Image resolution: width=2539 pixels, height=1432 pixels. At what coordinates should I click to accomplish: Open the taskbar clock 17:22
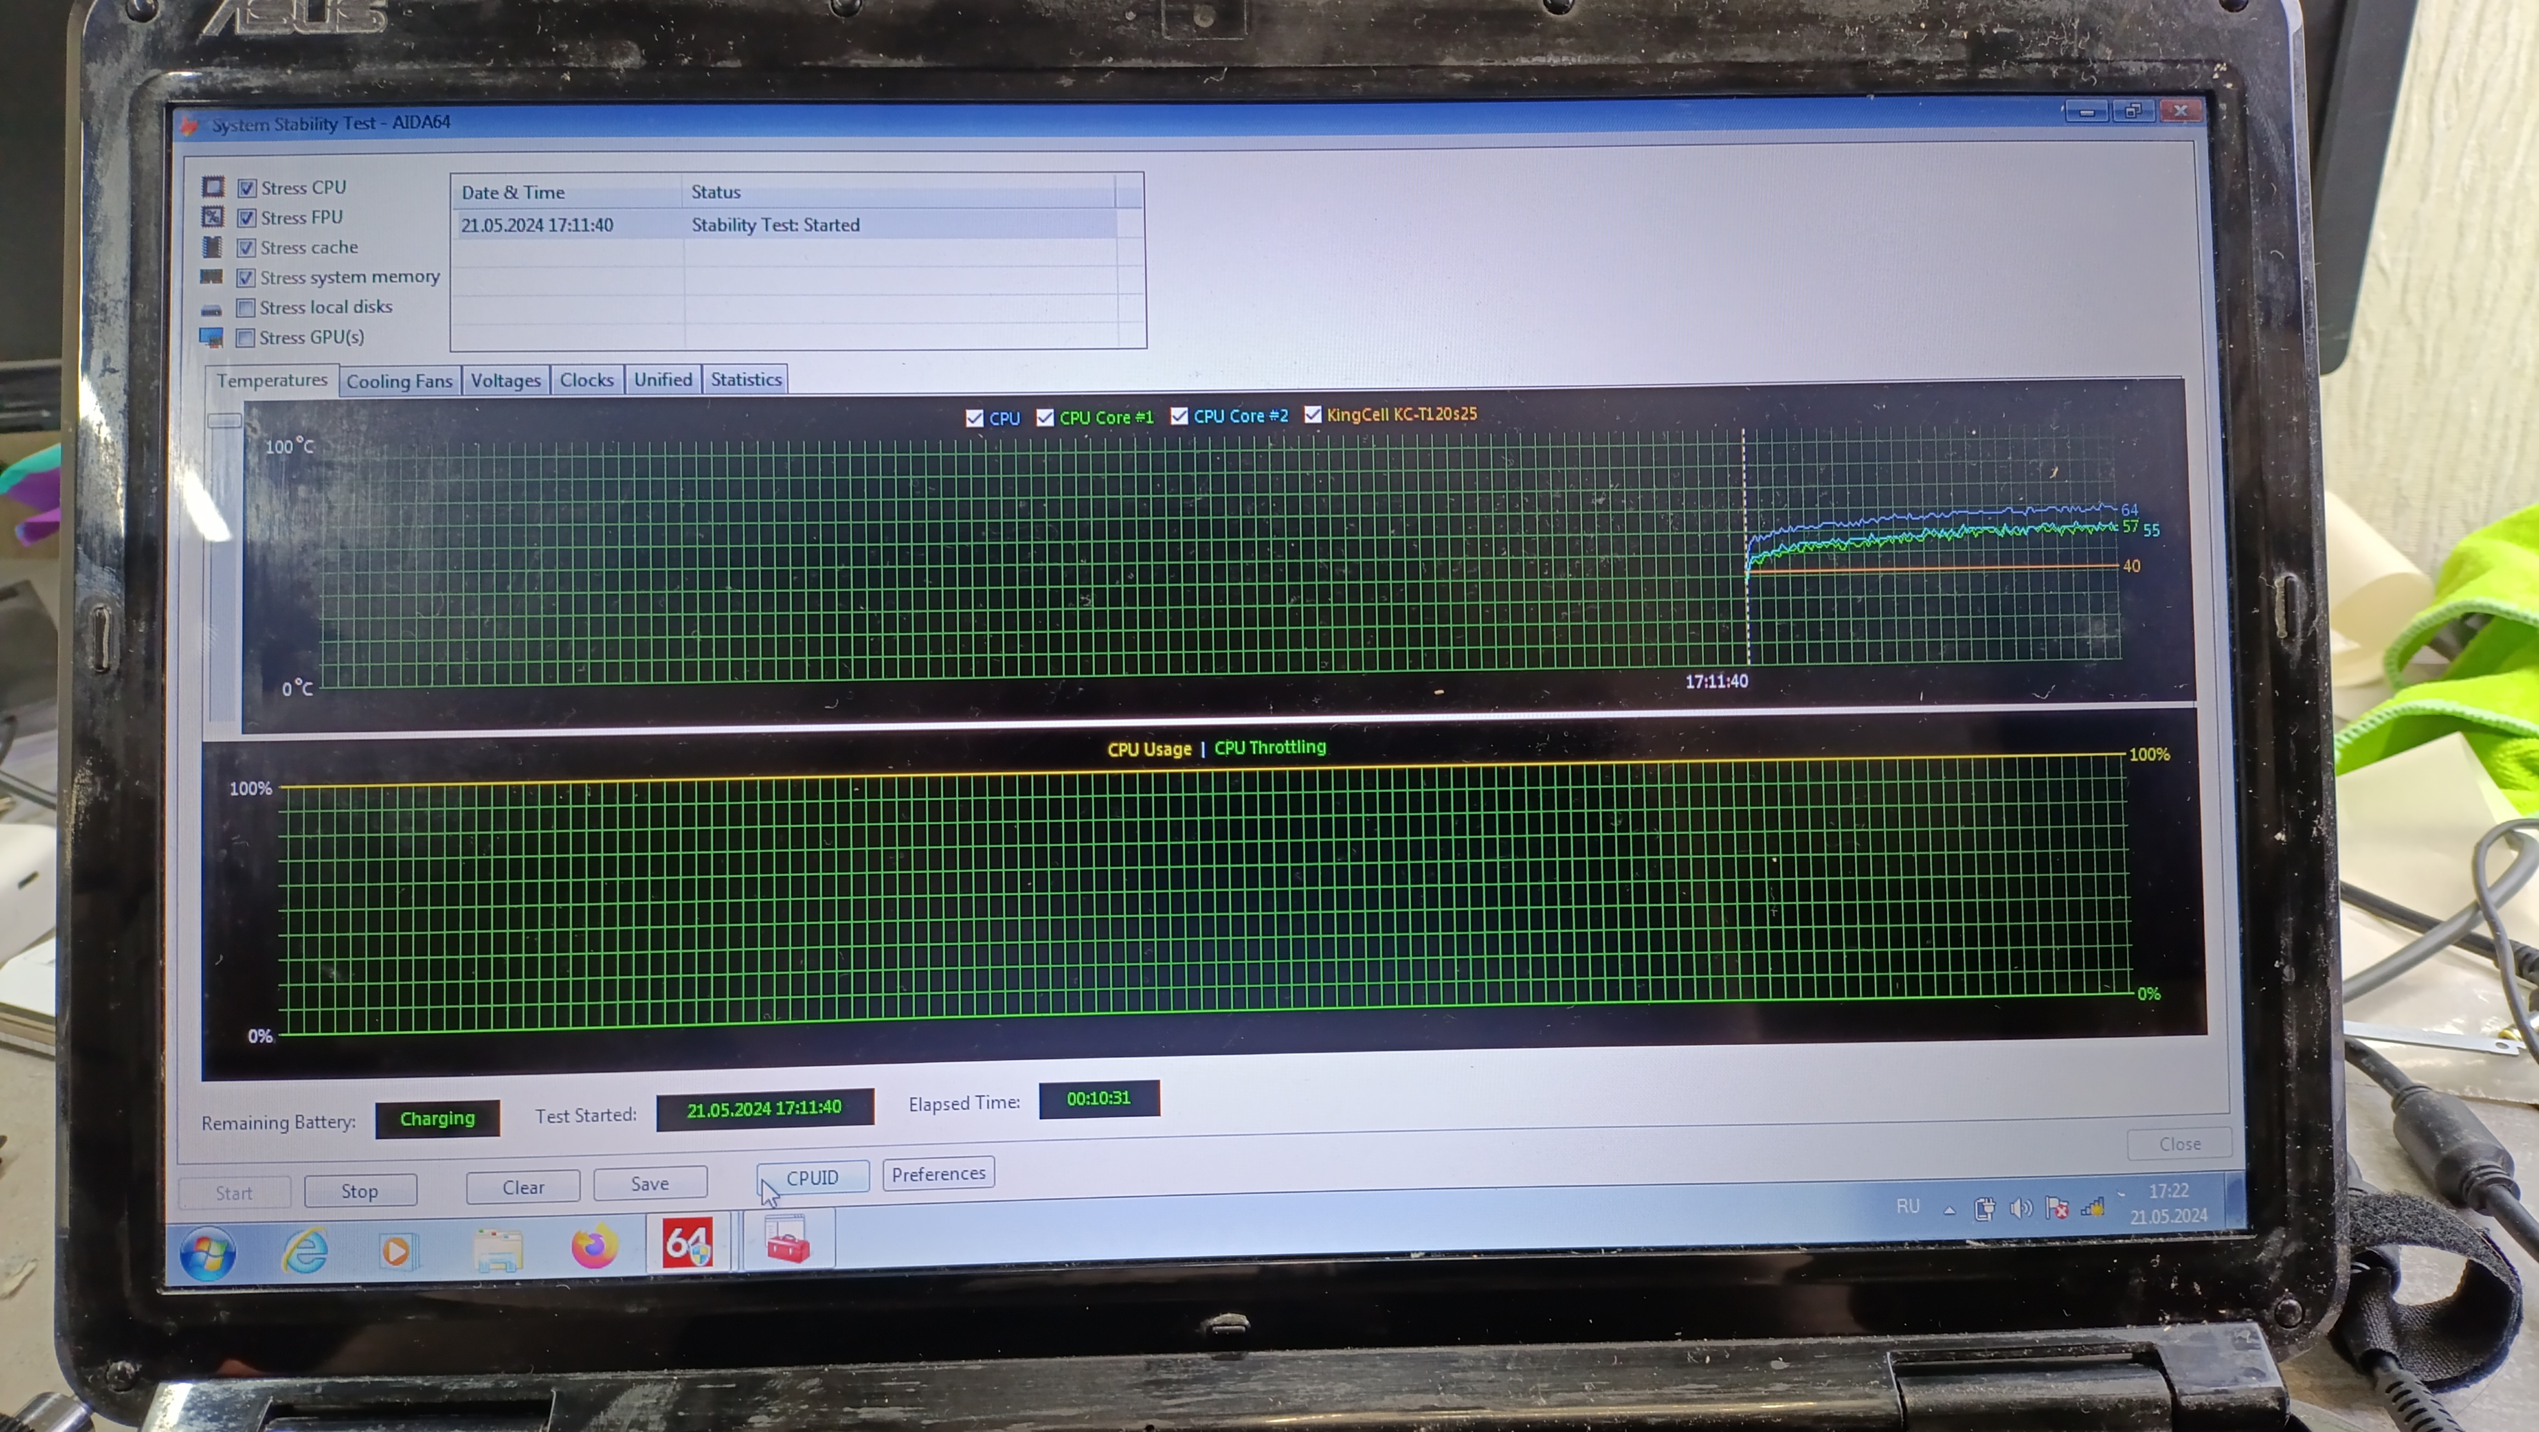2168,1204
